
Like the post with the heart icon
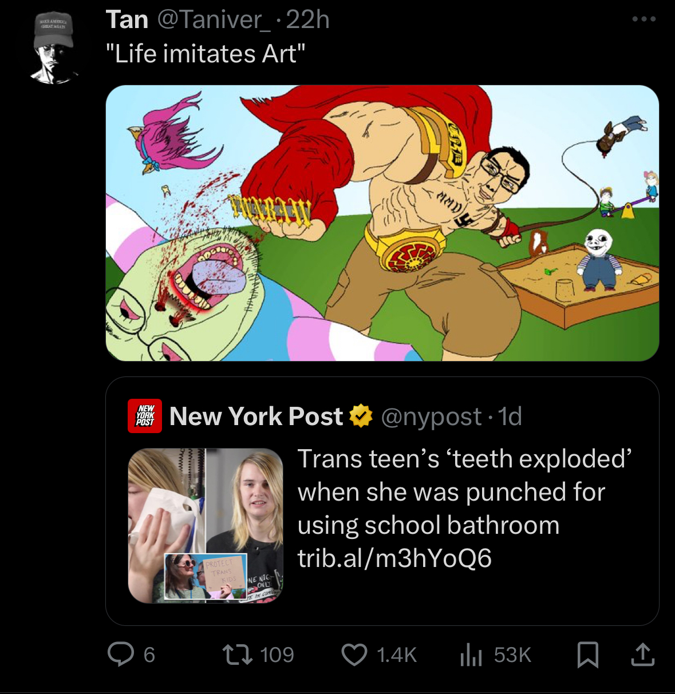[354, 655]
